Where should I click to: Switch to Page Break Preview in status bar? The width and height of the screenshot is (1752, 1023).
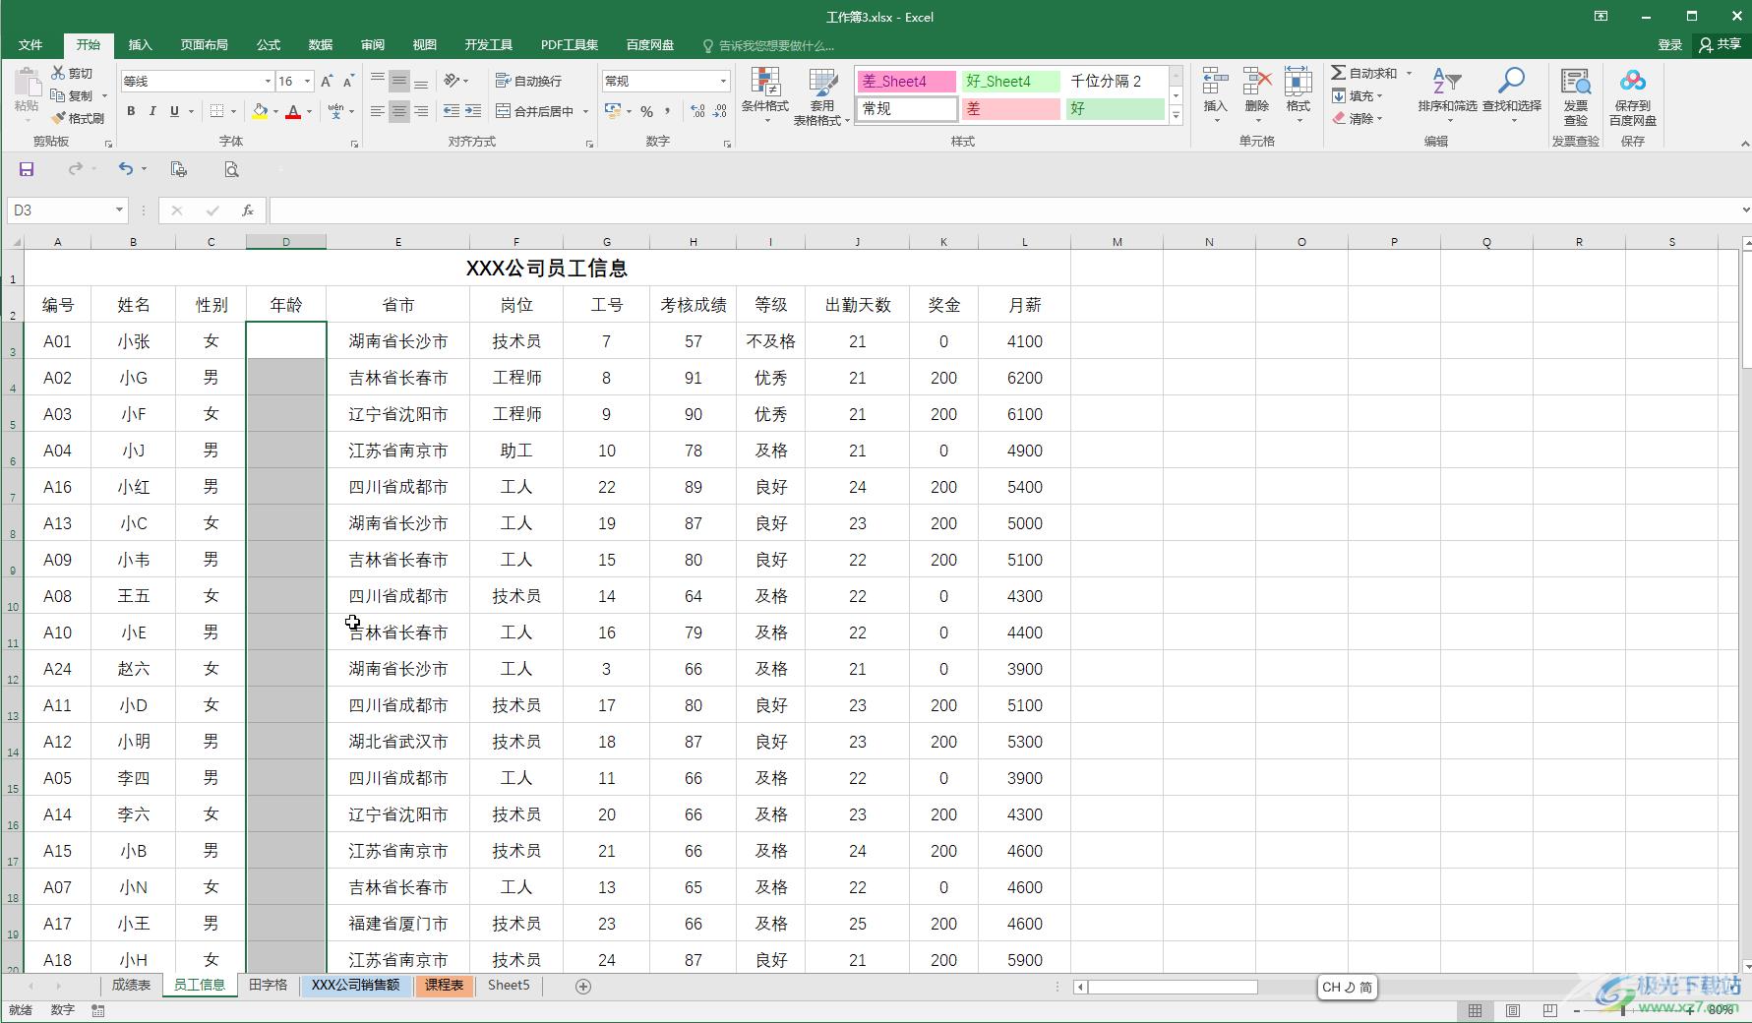point(1550,1010)
